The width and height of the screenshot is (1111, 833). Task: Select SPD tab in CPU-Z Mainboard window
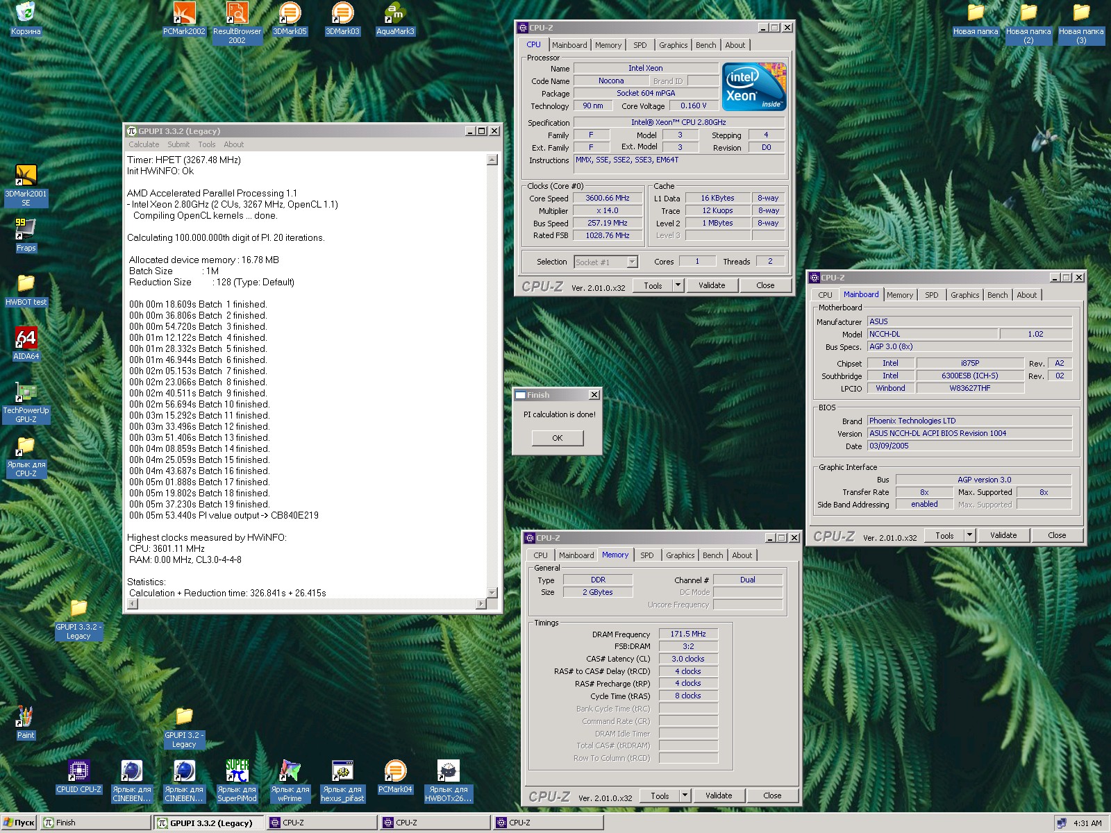tap(932, 295)
